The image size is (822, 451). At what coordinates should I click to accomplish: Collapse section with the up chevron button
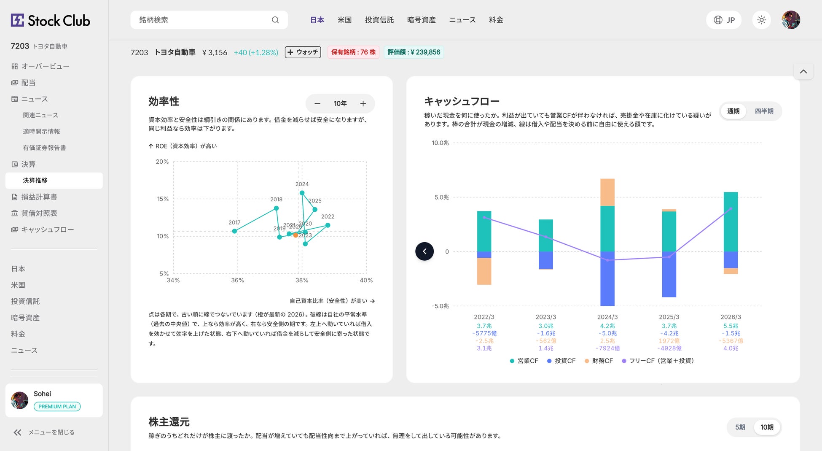pos(803,71)
